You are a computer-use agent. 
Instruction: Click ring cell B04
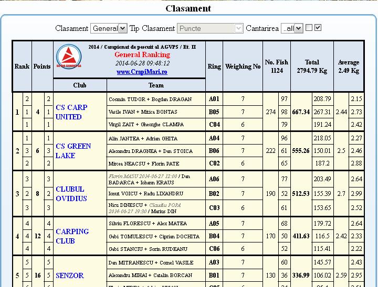pyautogui.click(x=214, y=236)
